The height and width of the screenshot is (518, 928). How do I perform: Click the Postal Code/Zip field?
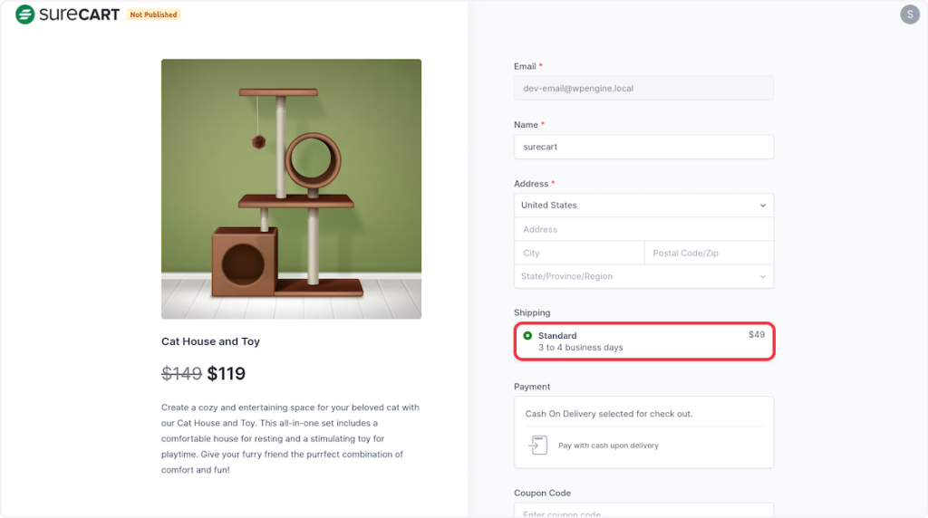[709, 253]
